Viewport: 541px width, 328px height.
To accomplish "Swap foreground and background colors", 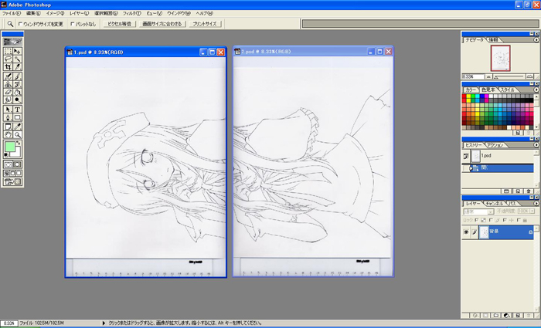I will click(x=18, y=143).
